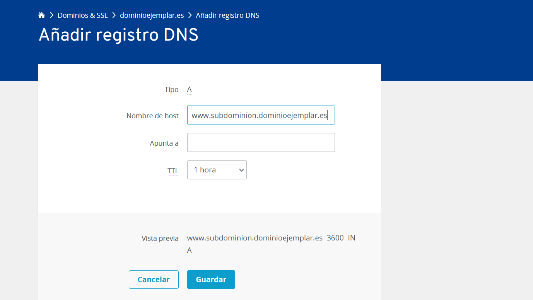Image resolution: width=533 pixels, height=300 pixels.
Task: Focus the empty Apunta a field
Action: coord(261,143)
